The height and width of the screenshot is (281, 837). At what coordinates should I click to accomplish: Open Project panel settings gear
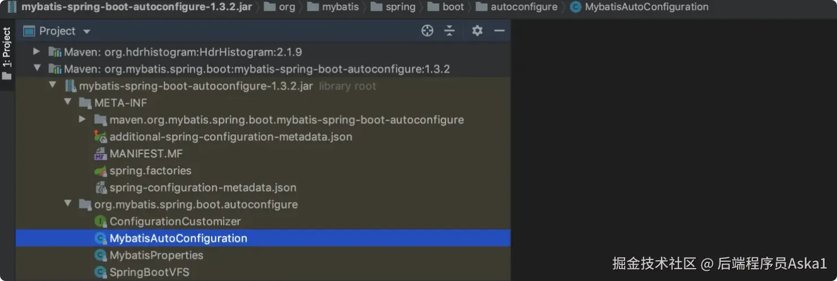477,31
